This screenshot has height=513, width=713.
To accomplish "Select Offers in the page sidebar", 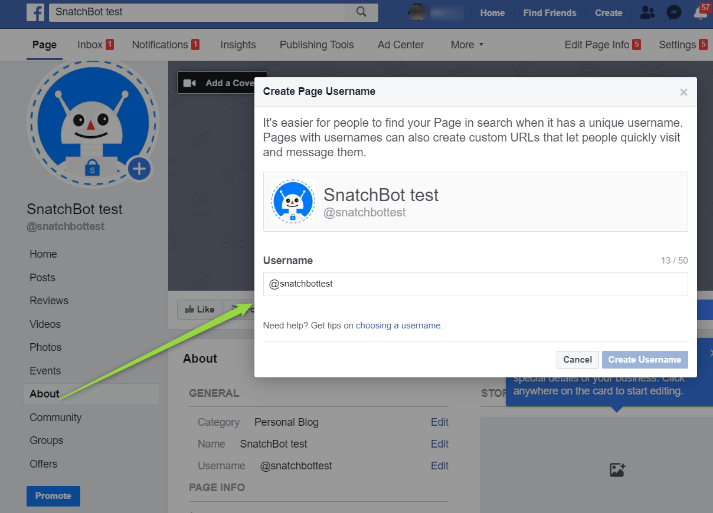I will 44,464.
